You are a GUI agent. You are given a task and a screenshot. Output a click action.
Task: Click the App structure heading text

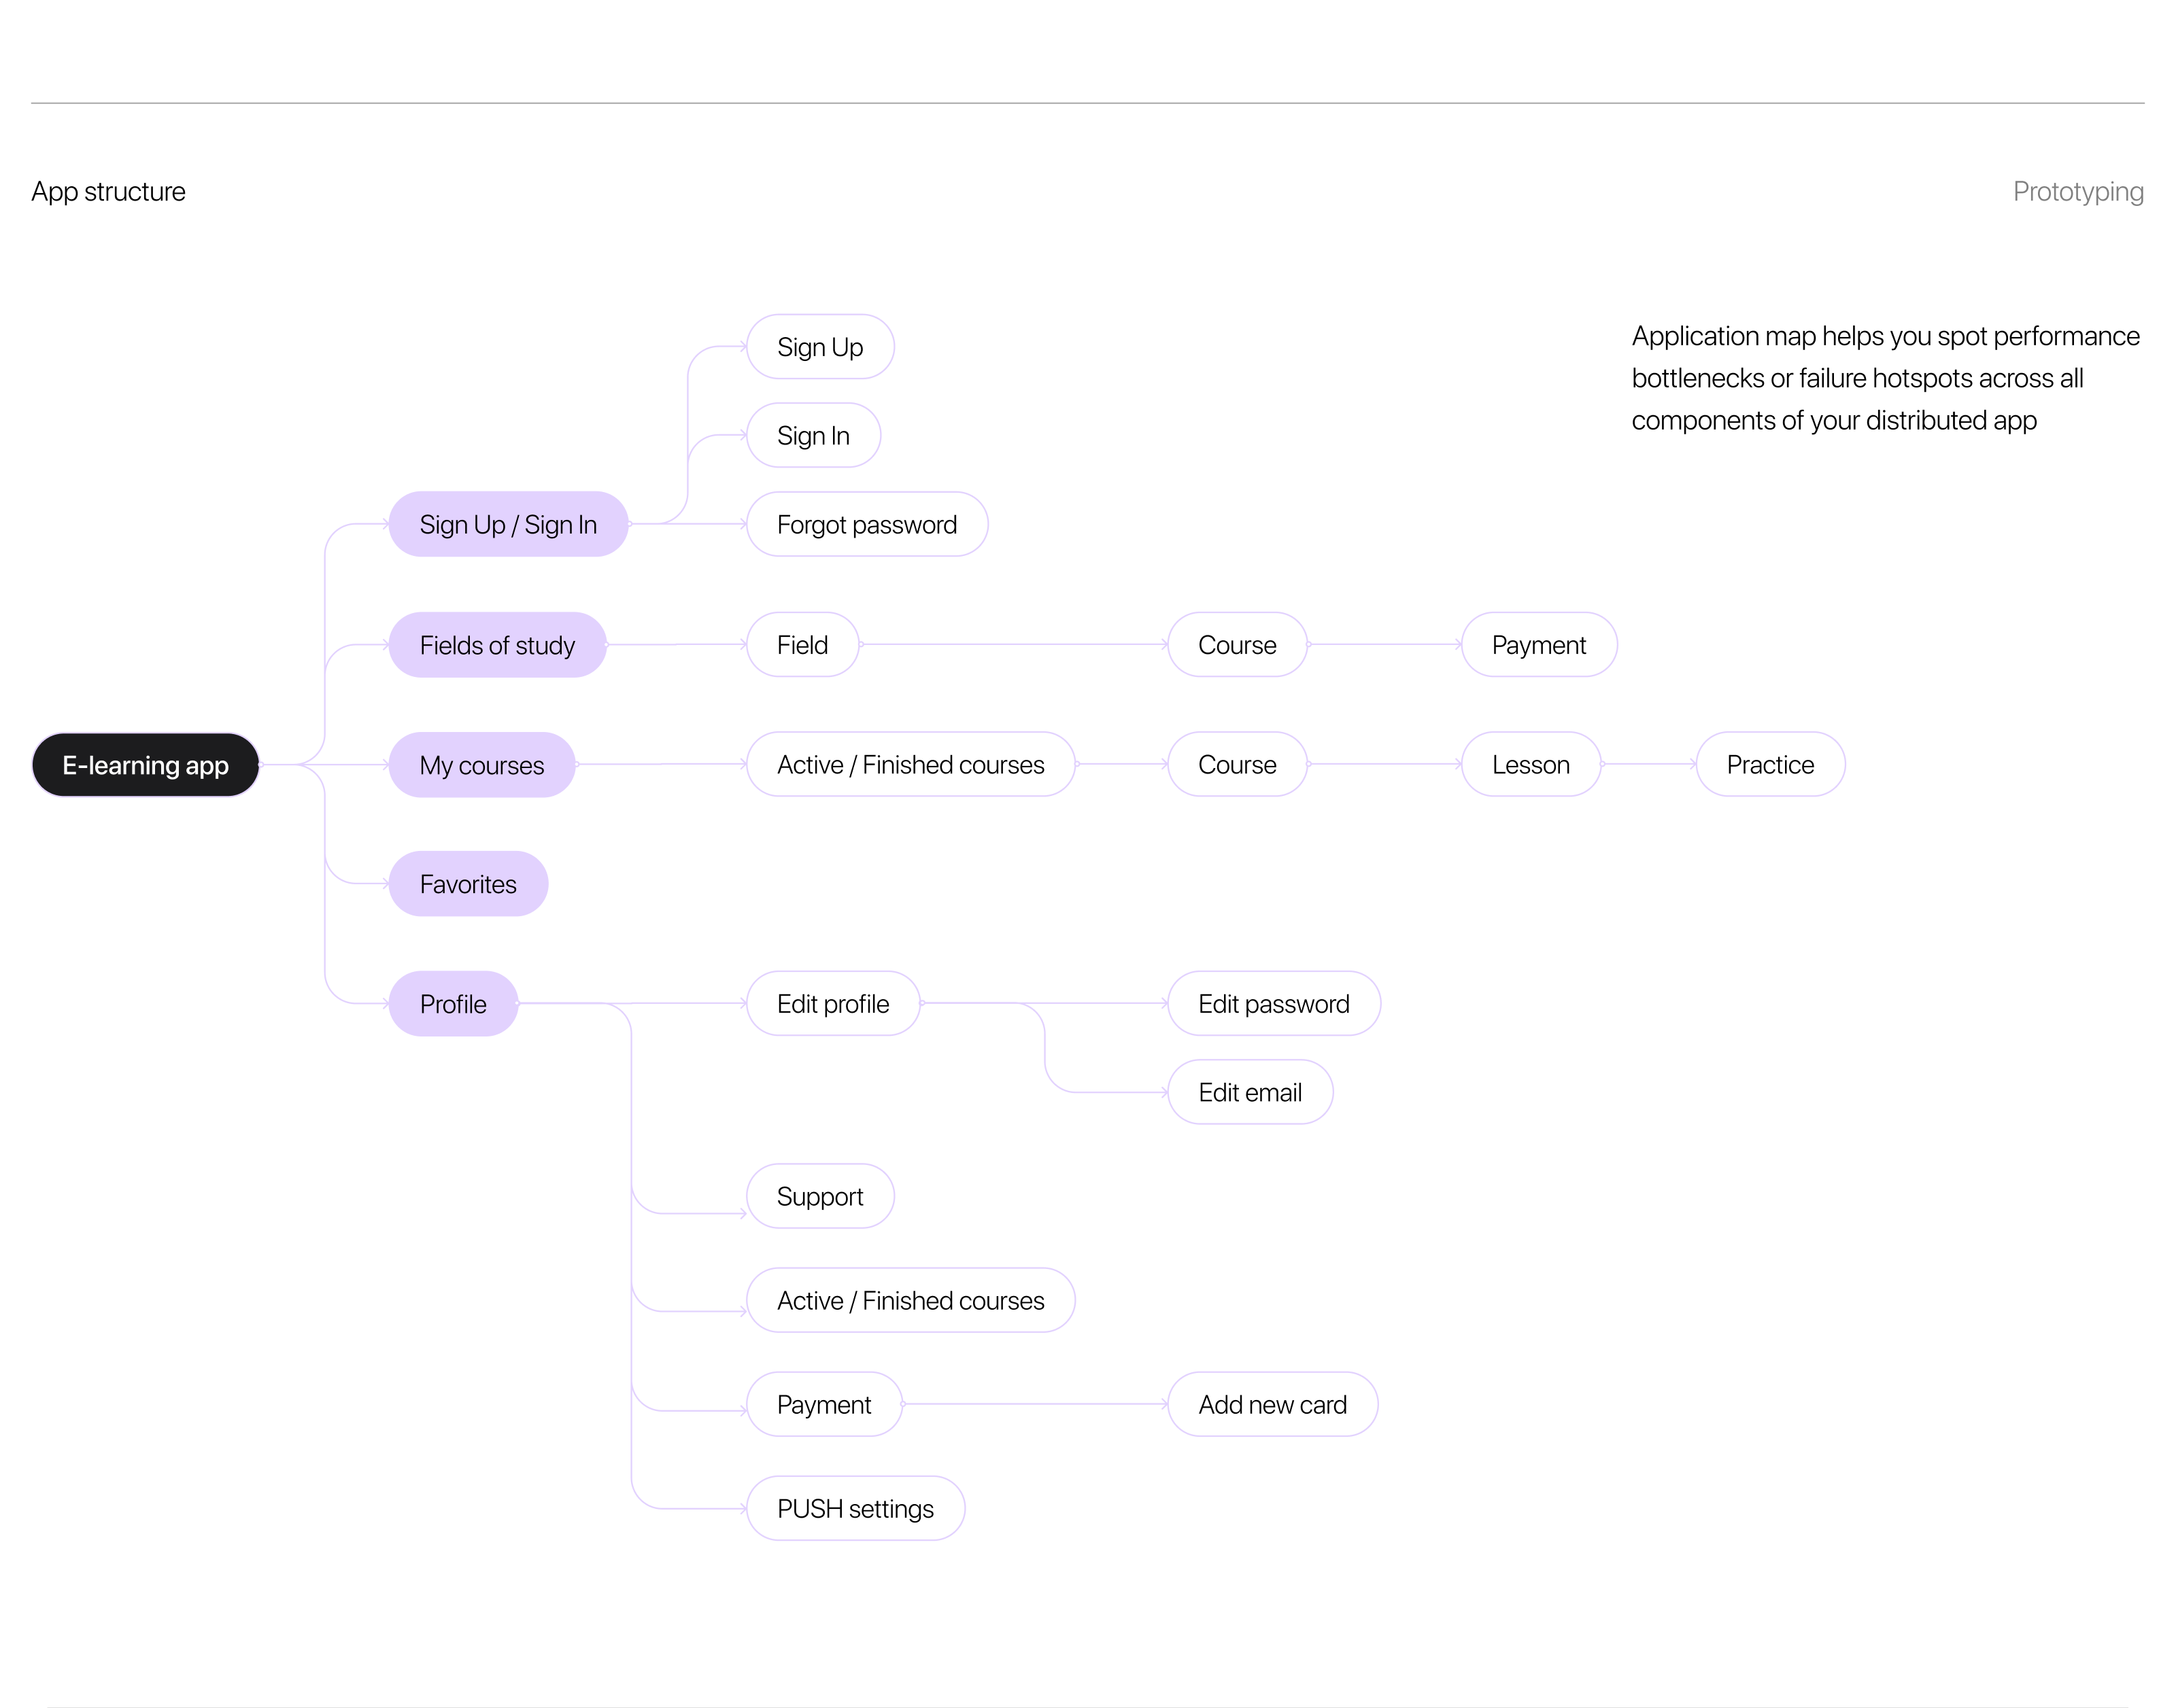coord(108,191)
